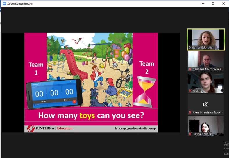Click the Dinternal Education logo on slide
Screen dimensions: 229x158
tap(50, 128)
